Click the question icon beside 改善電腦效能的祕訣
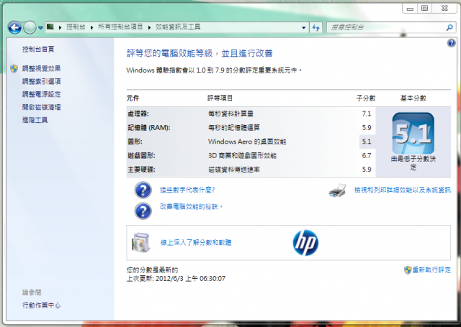The image size is (461, 327). point(143,211)
